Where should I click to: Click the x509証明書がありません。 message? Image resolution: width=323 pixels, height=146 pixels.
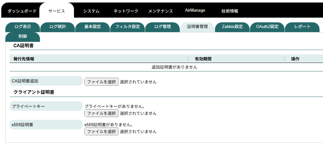[x=108, y=125]
